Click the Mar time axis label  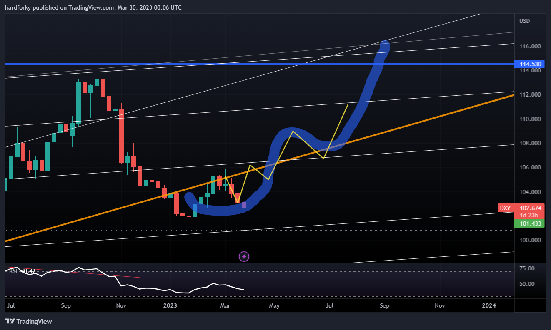[x=225, y=305]
